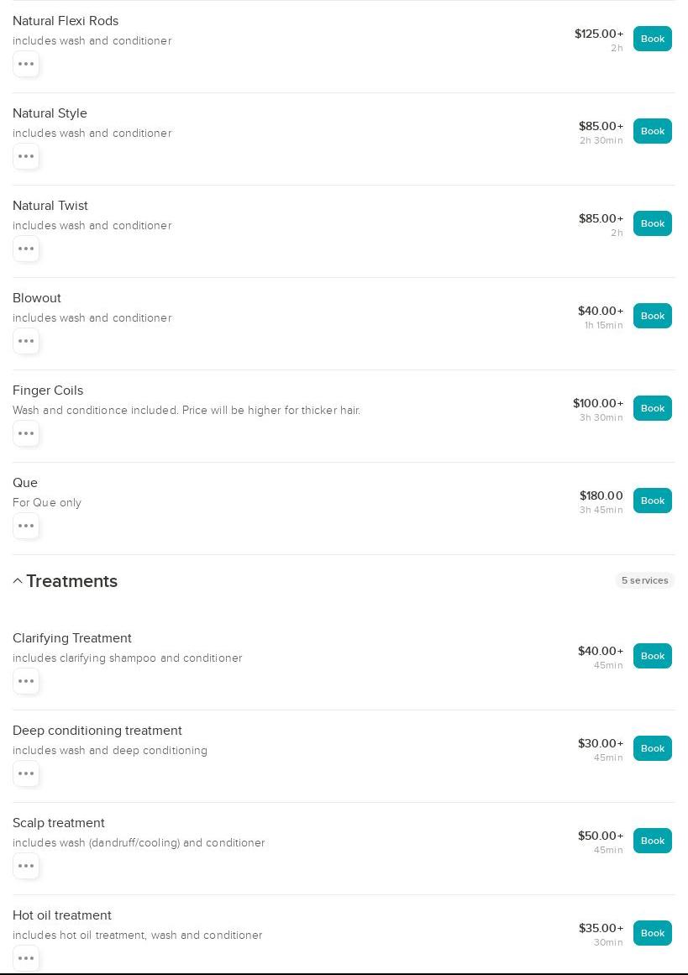Book the Blowout service
688x975 pixels.
tap(652, 316)
